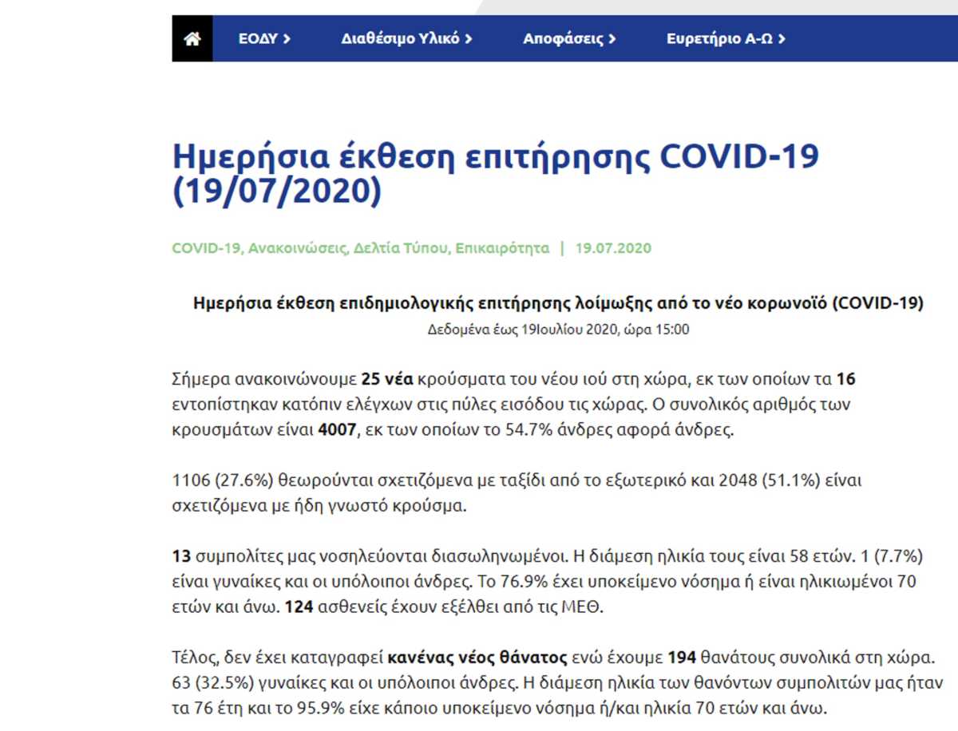This screenshot has height=731, width=958.
Task: Expand the chevron next to ΕΟΔΥ
Action: [x=287, y=38]
